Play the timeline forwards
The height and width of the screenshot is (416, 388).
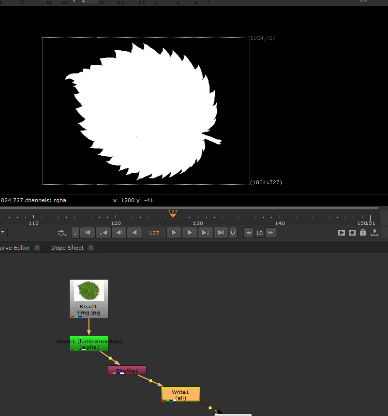[x=174, y=233]
